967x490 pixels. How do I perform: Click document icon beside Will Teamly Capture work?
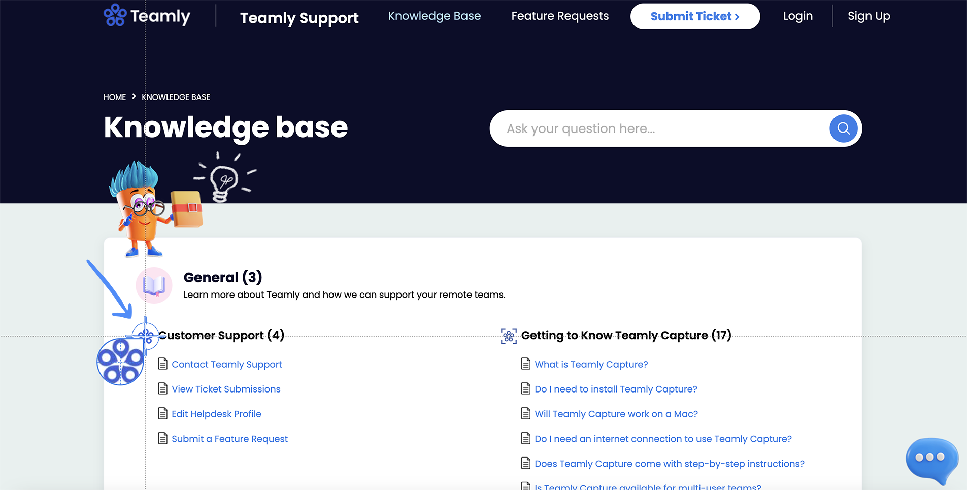pyautogui.click(x=526, y=413)
